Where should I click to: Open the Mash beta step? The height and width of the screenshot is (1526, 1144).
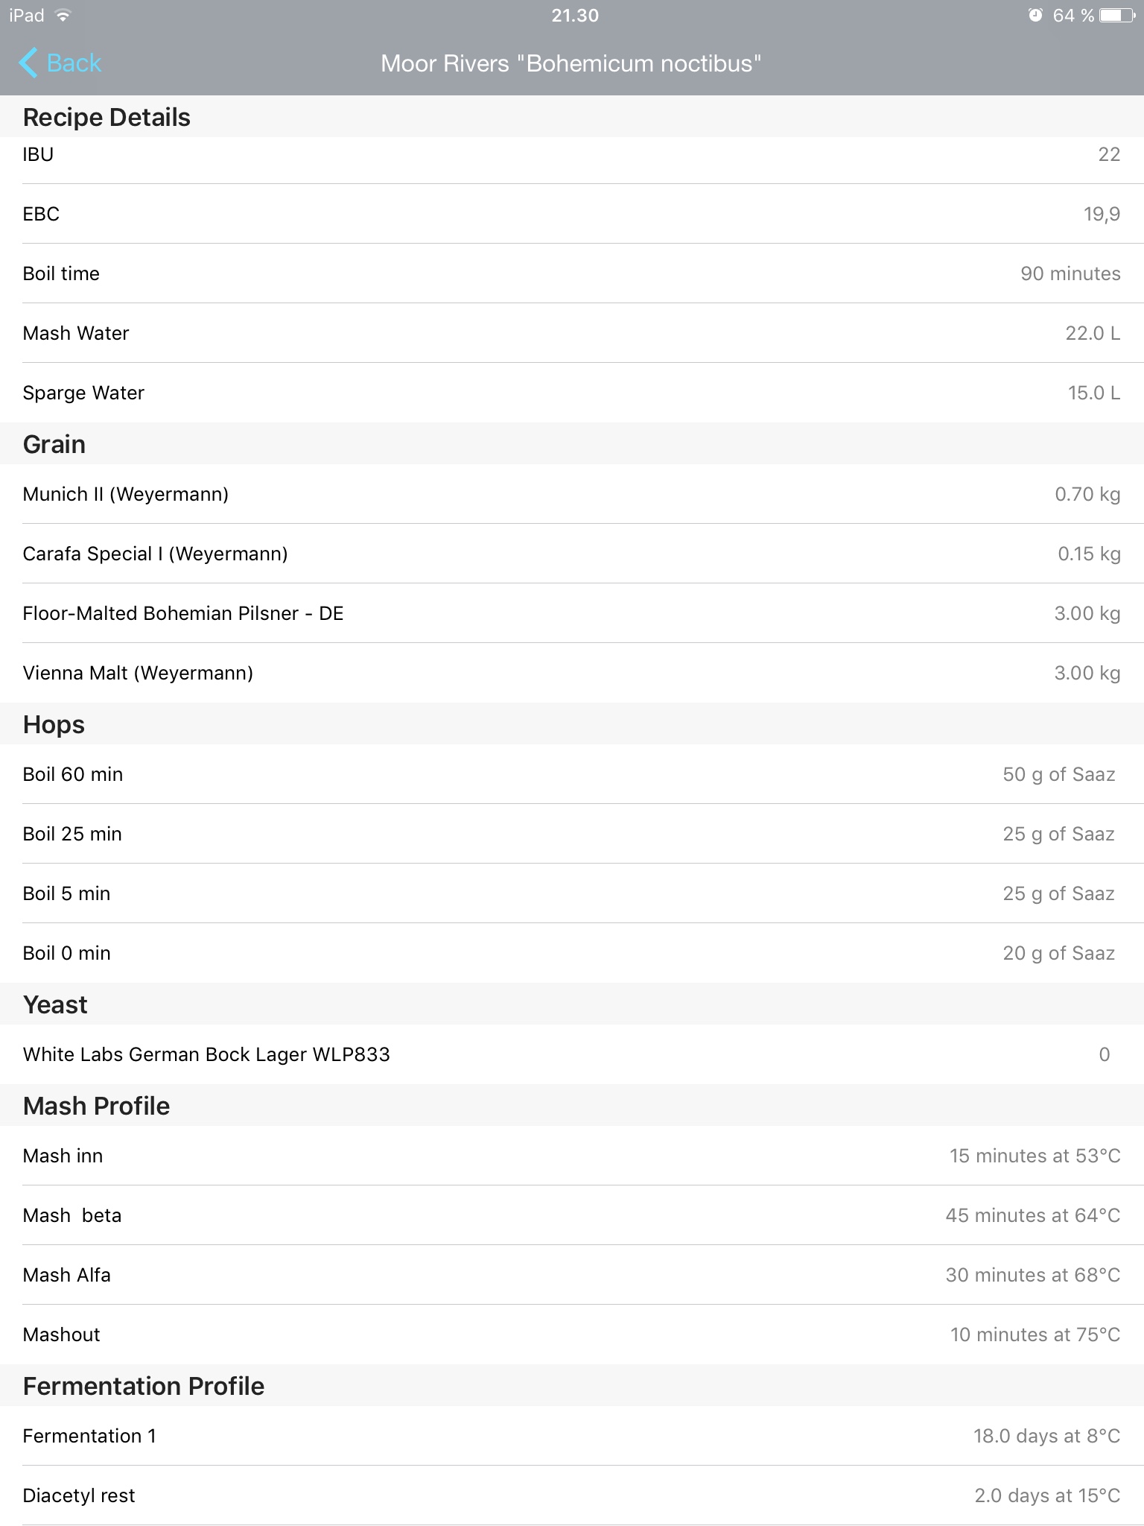(x=572, y=1215)
